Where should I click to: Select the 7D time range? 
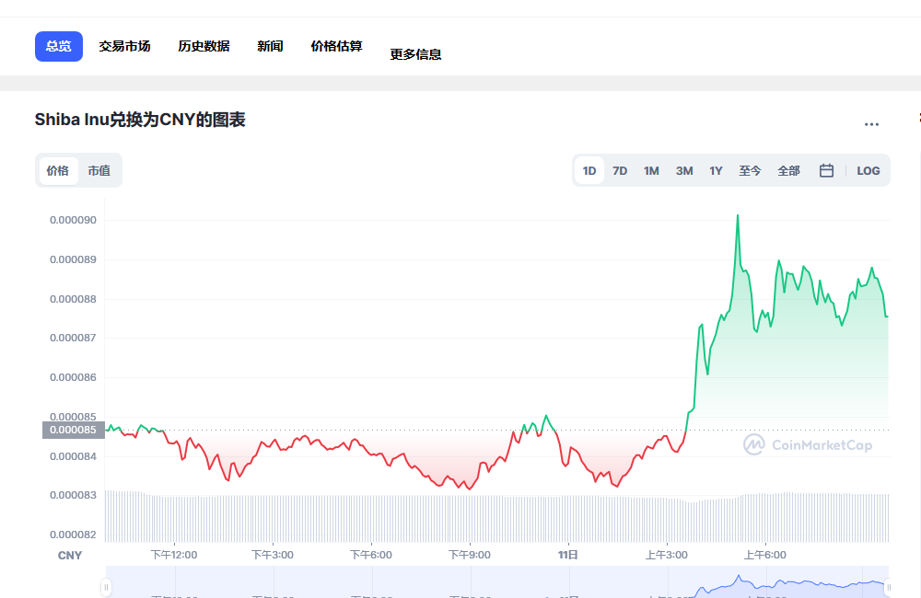coord(620,171)
